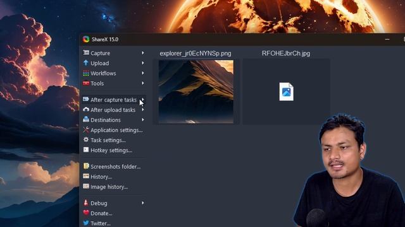Click the explorer_jr0EcNYNSp.png file name
This screenshot has width=405, height=227.
point(196,53)
